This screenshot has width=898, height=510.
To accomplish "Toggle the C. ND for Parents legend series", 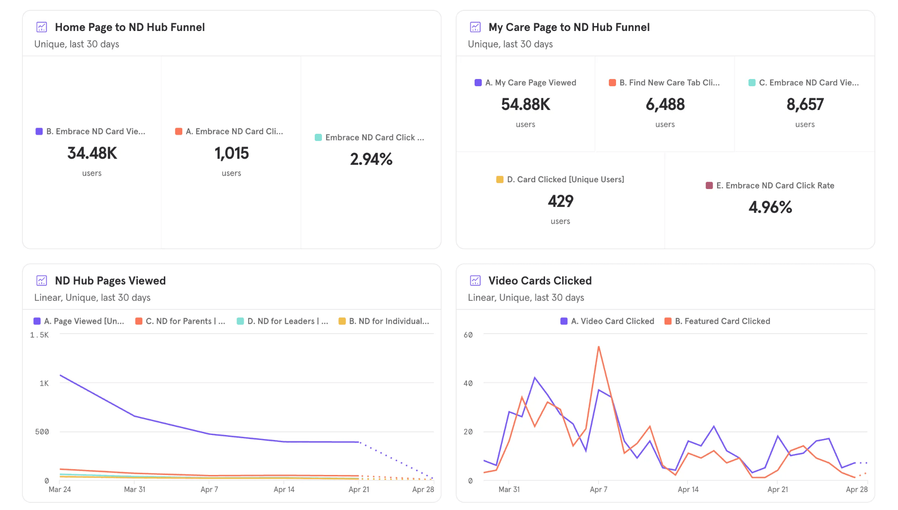I will click(185, 321).
